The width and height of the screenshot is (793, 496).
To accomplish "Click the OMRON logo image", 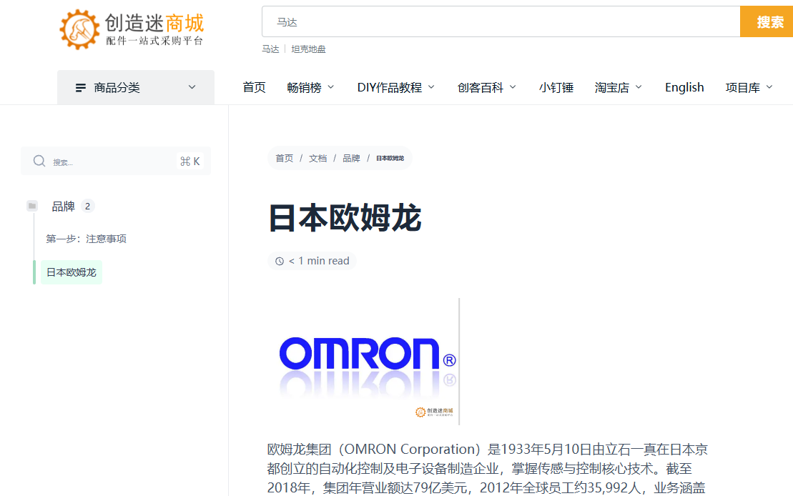I will (365, 361).
